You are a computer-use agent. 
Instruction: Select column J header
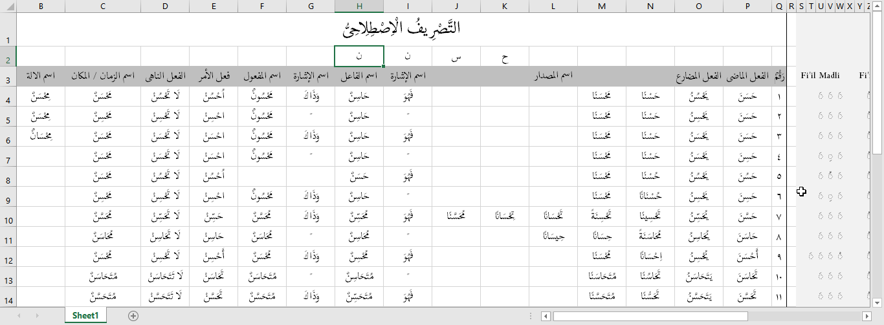pyautogui.click(x=456, y=6)
